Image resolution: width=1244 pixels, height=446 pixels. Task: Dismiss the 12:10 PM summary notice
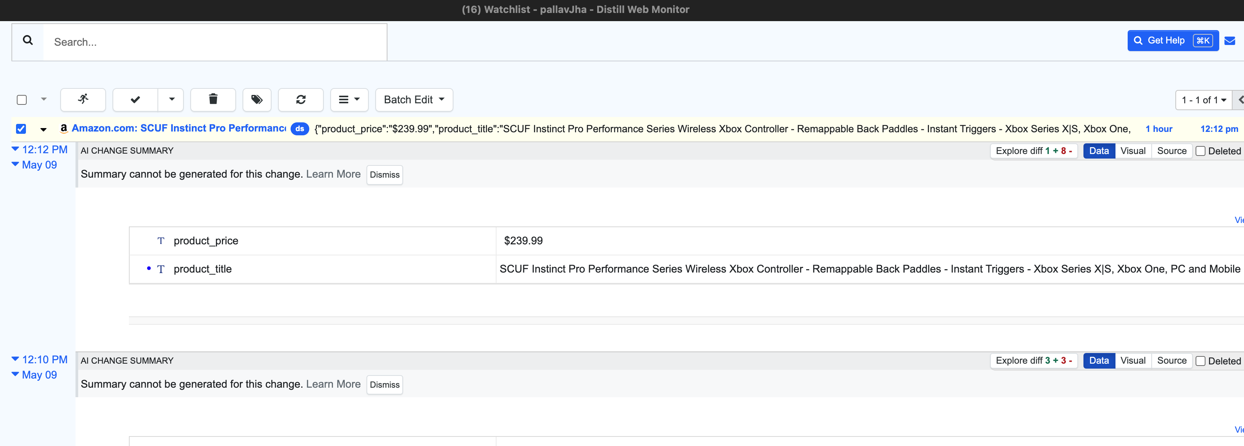[384, 385]
